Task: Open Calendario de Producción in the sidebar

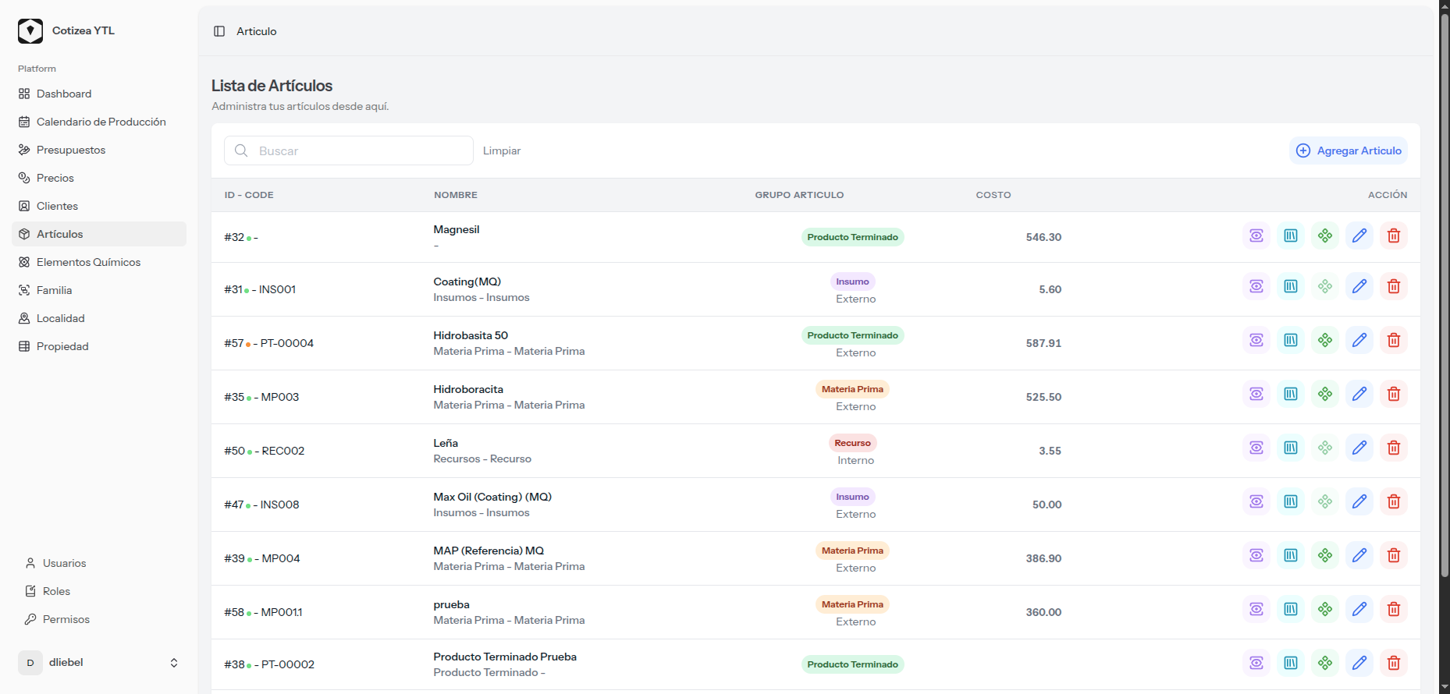Action: (x=101, y=122)
